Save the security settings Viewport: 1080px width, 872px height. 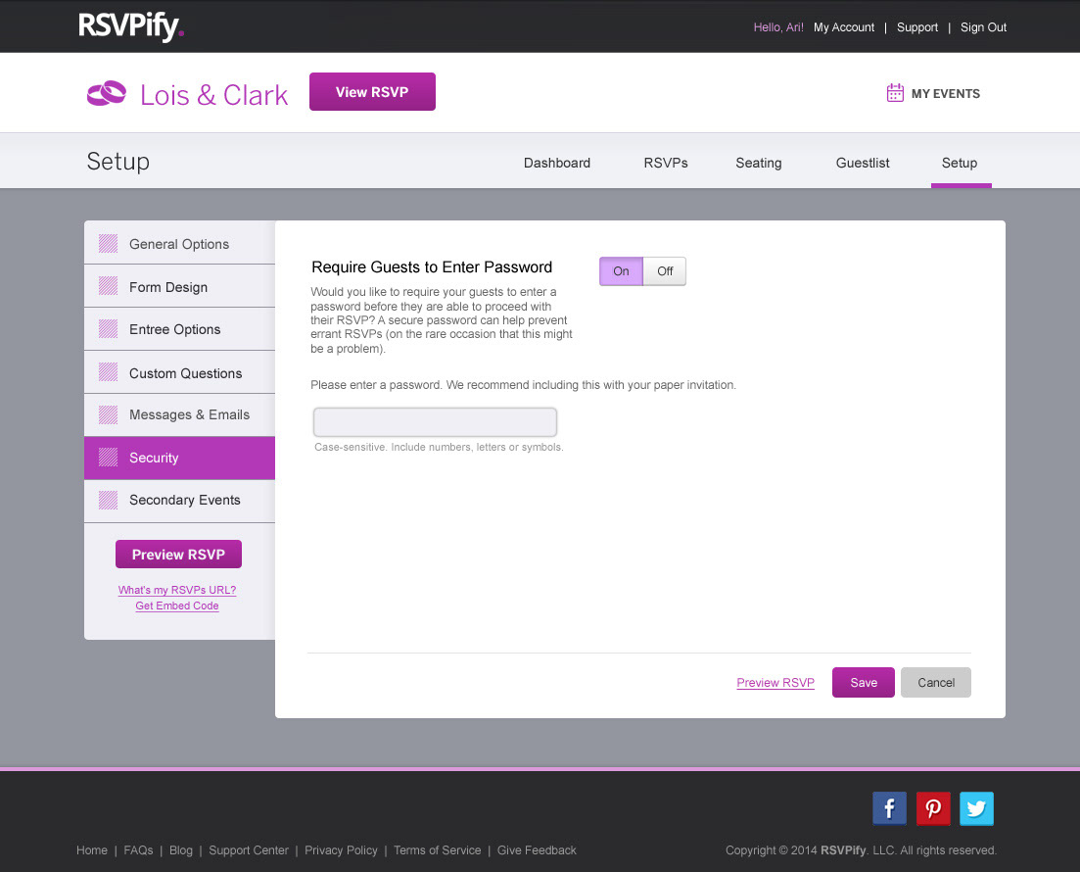pos(863,683)
